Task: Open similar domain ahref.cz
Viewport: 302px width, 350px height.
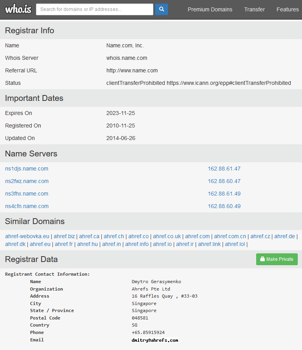Action: click(260, 236)
